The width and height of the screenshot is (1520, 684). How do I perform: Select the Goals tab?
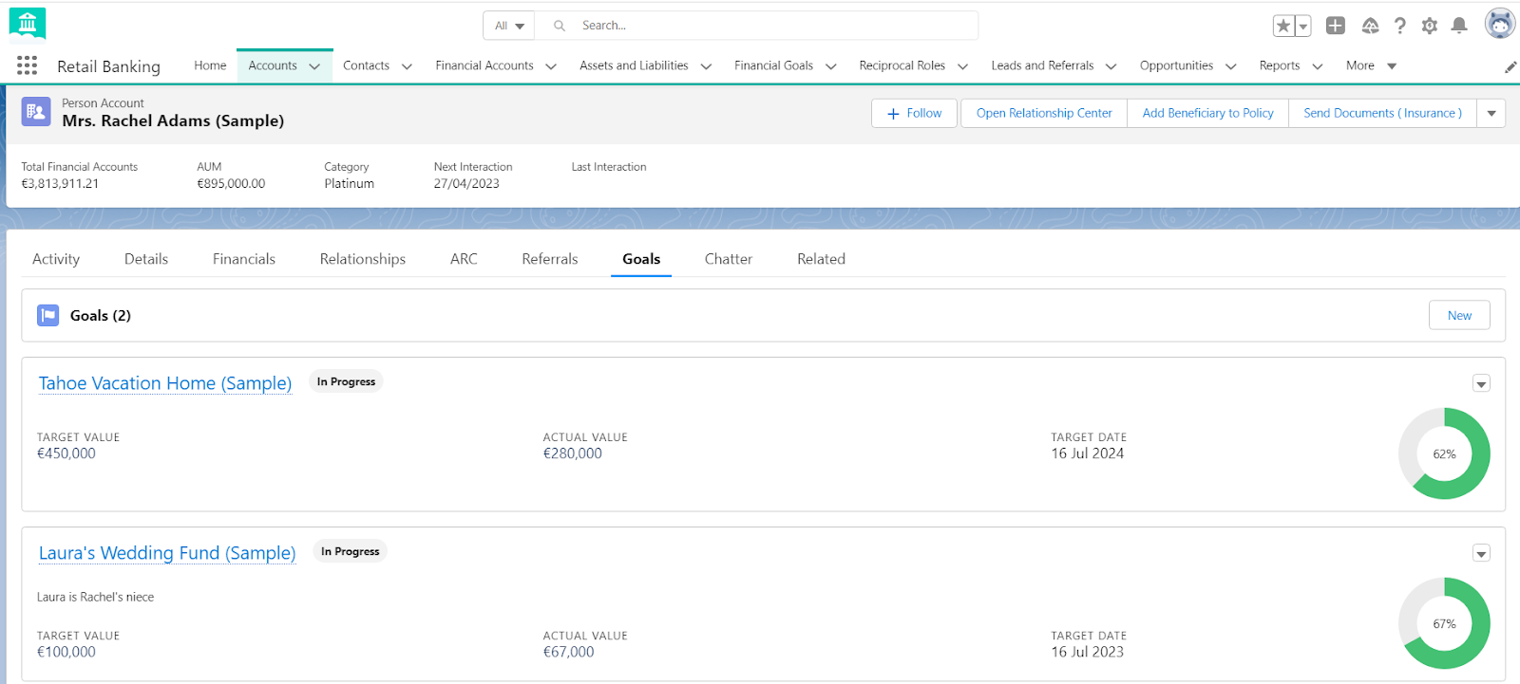641,259
